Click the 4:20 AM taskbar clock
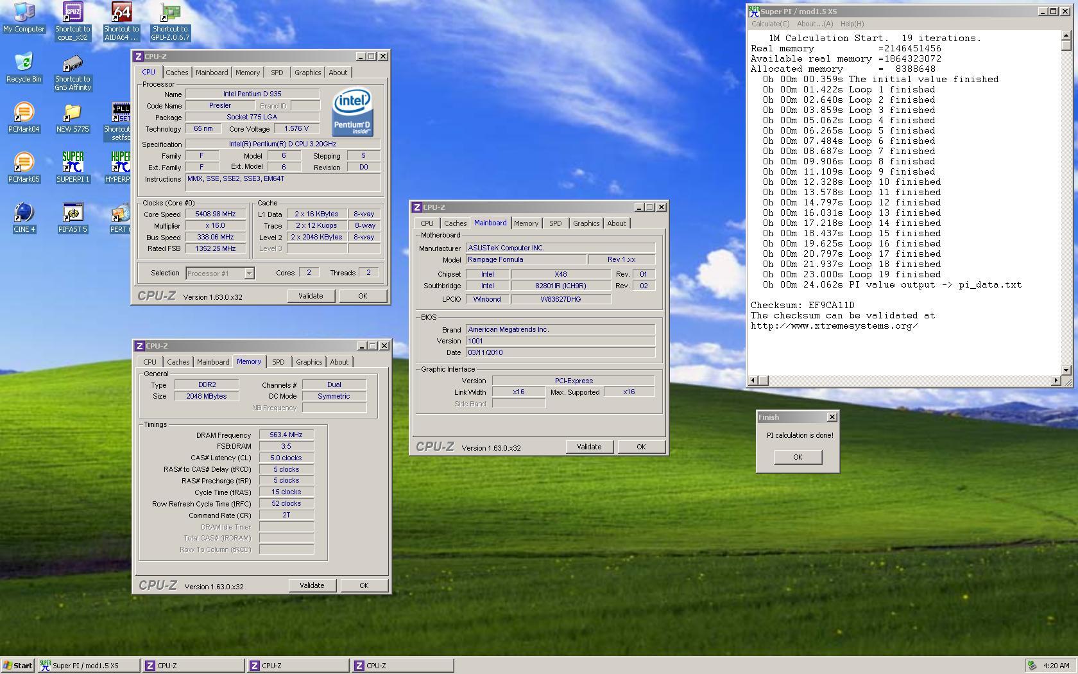This screenshot has height=674, width=1078. (1056, 666)
